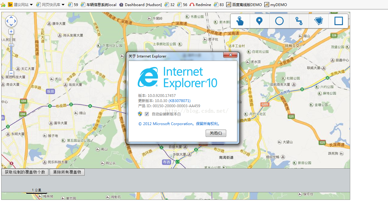388x215 pixels.
Task: Open the 百度离线版DEMO favorite
Action: coord(244,5)
